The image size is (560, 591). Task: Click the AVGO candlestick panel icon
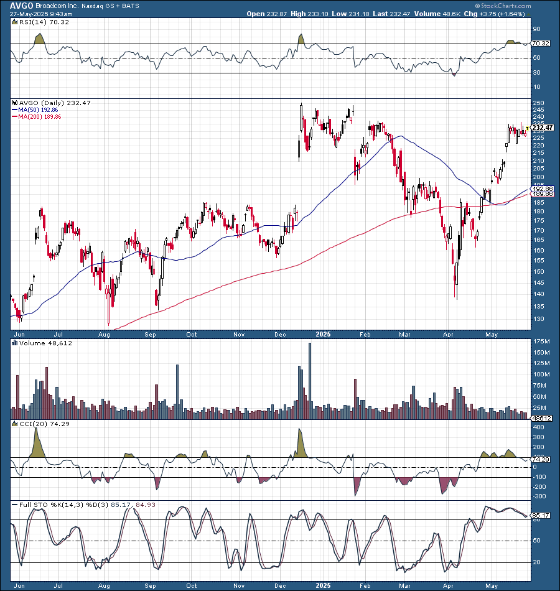(x=14, y=103)
